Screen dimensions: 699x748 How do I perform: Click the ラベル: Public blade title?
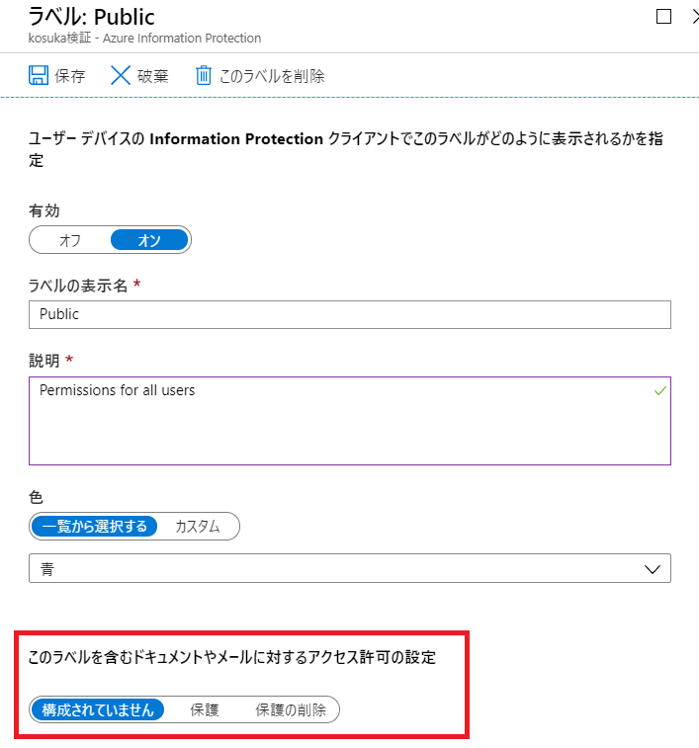[91, 17]
